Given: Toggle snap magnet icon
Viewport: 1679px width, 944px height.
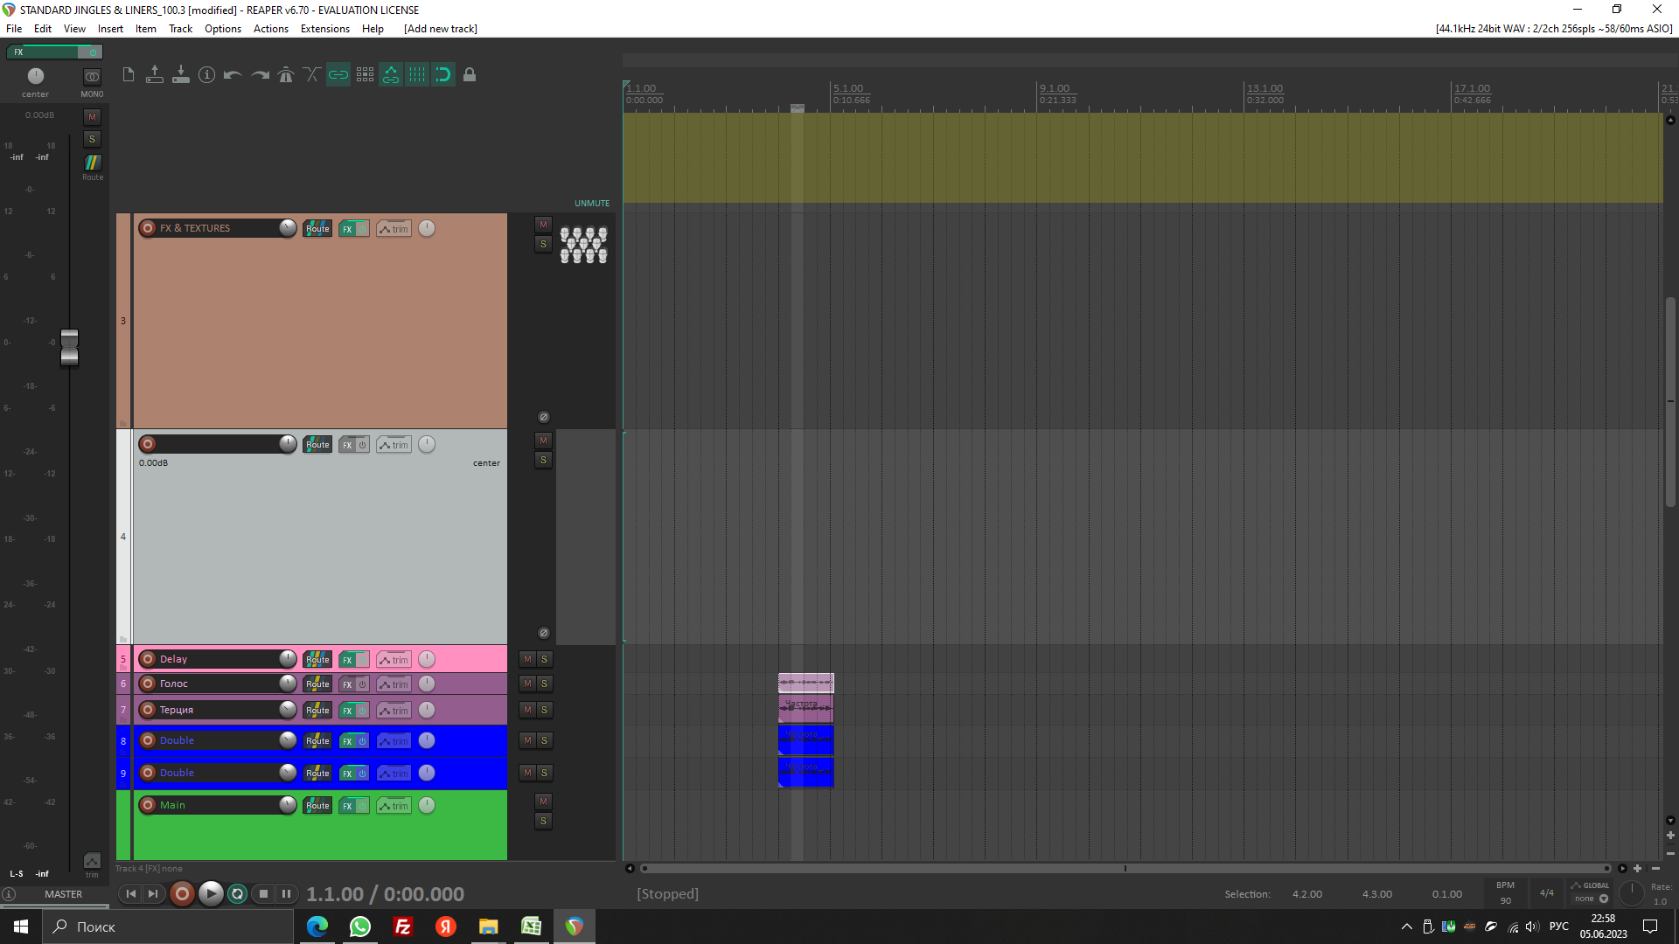Looking at the screenshot, I should click(x=443, y=75).
